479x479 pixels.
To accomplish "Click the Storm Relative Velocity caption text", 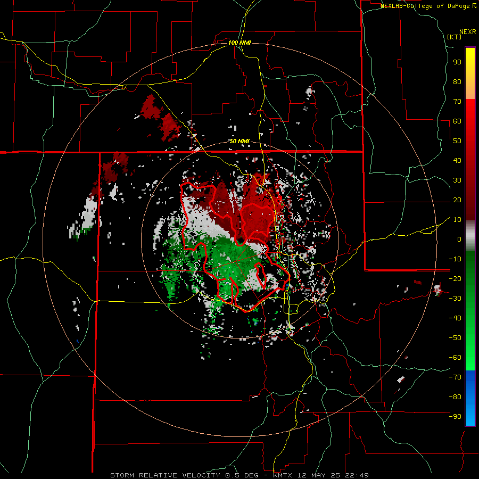I will 240,475.
